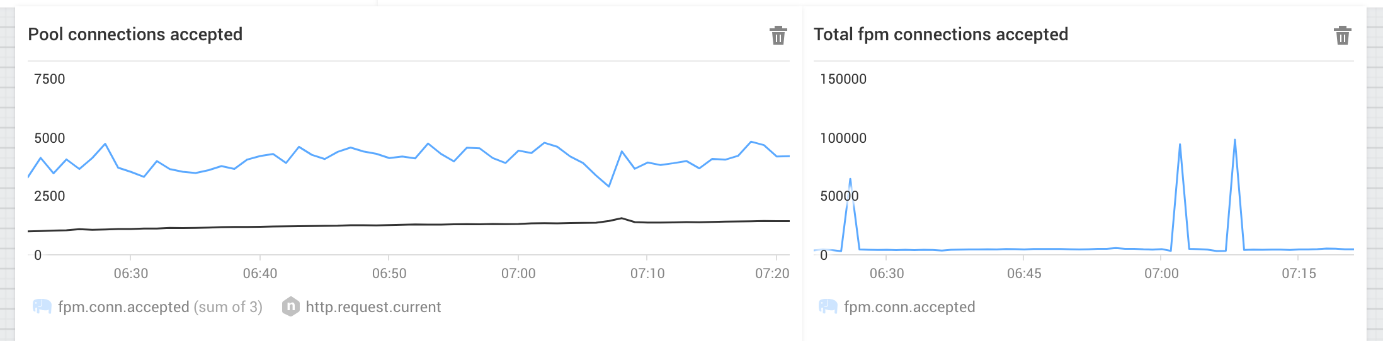
Task: Click the spike just after 07:00 in the Total fpm chart
Action: pyautogui.click(x=1180, y=145)
